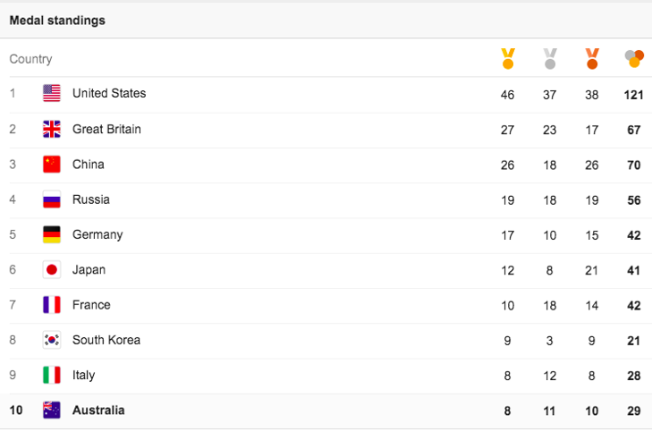Click the Japan flag icon
The height and width of the screenshot is (432, 652).
(x=52, y=269)
